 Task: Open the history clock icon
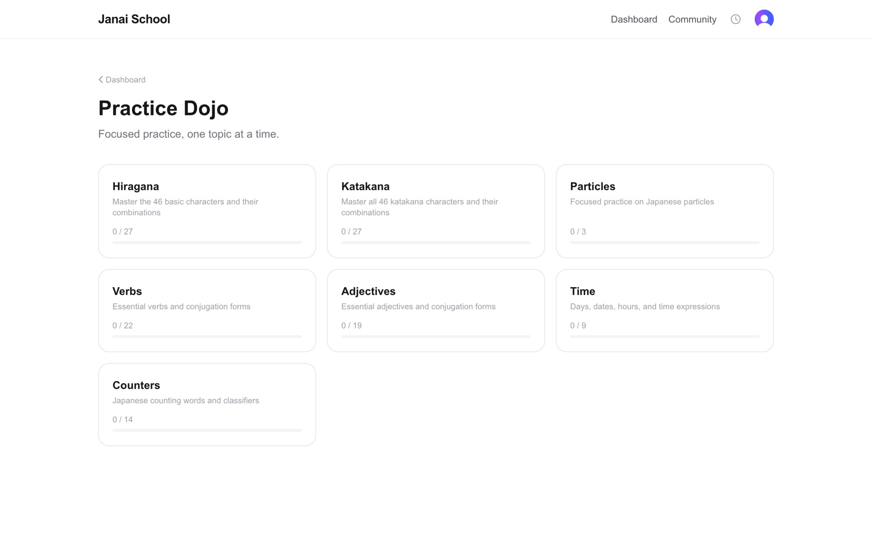[735, 19]
